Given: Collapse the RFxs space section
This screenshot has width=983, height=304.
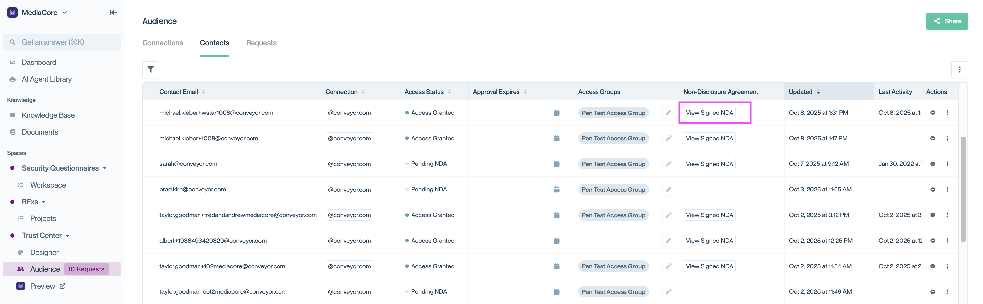Looking at the screenshot, I should click(44, 202).
